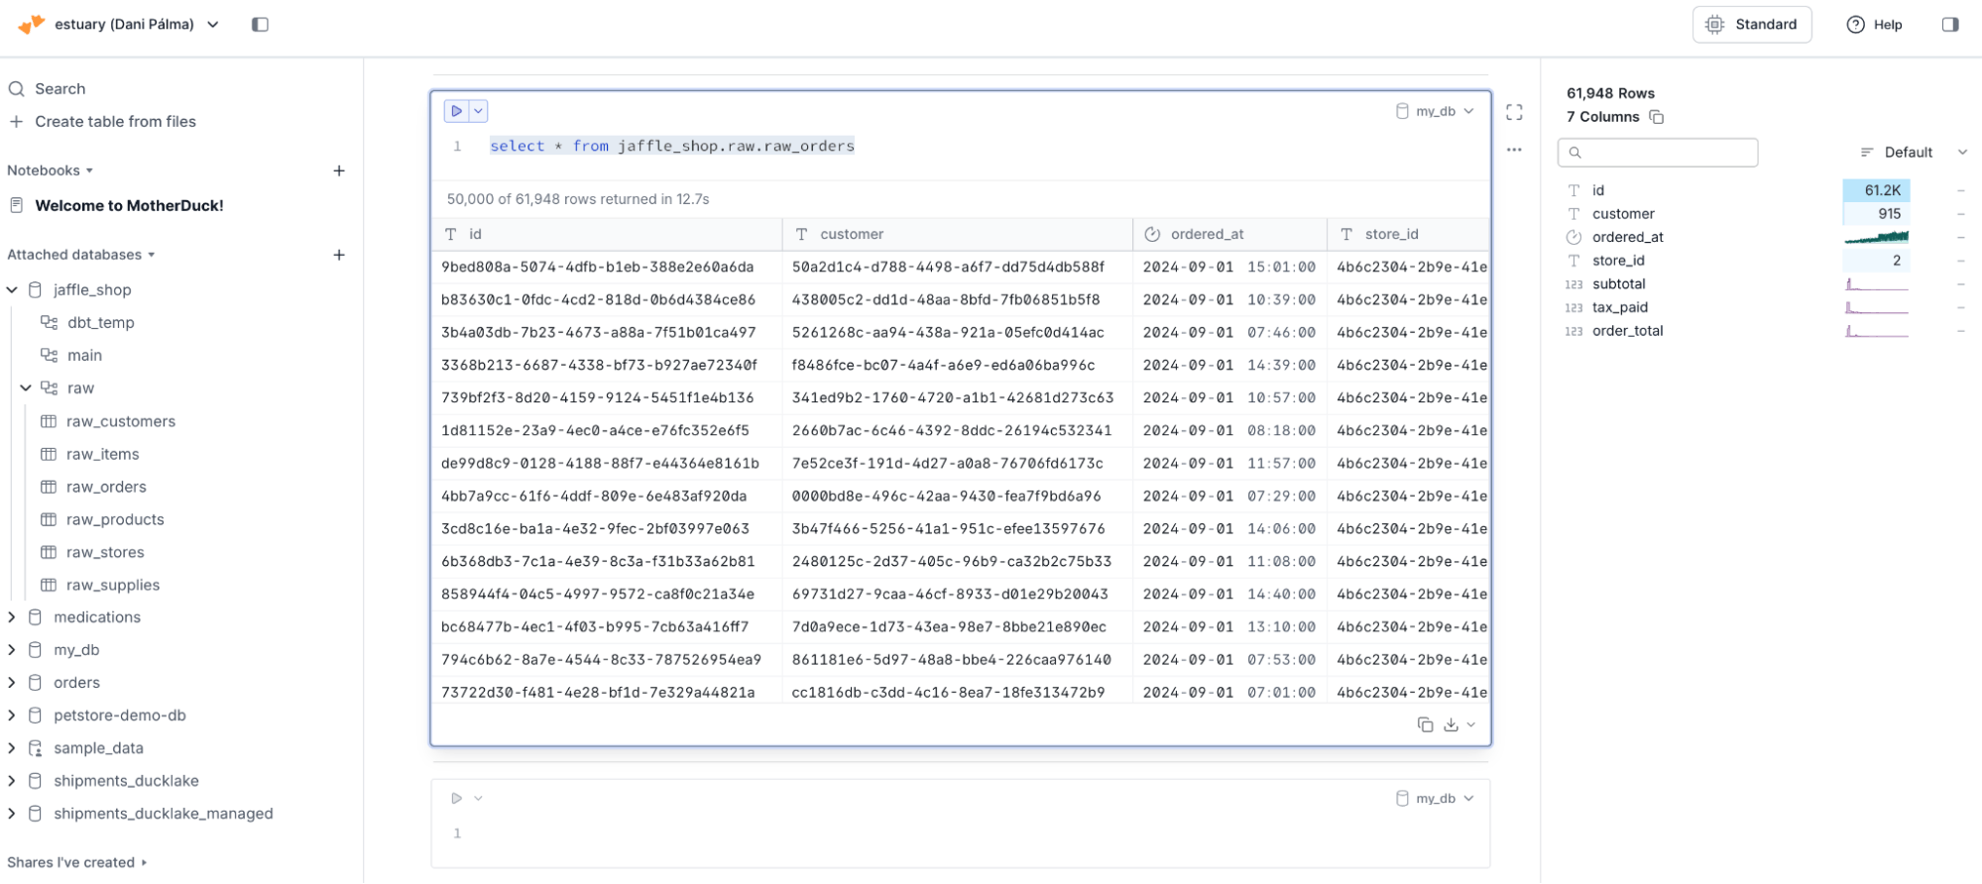Screen dimensions: 1982x884
Task: Toggle the right inspector panel icon
Action: (1950, 24)
